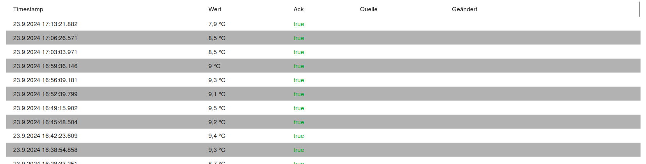Select the row showing 9 °C

coord(323,66)
